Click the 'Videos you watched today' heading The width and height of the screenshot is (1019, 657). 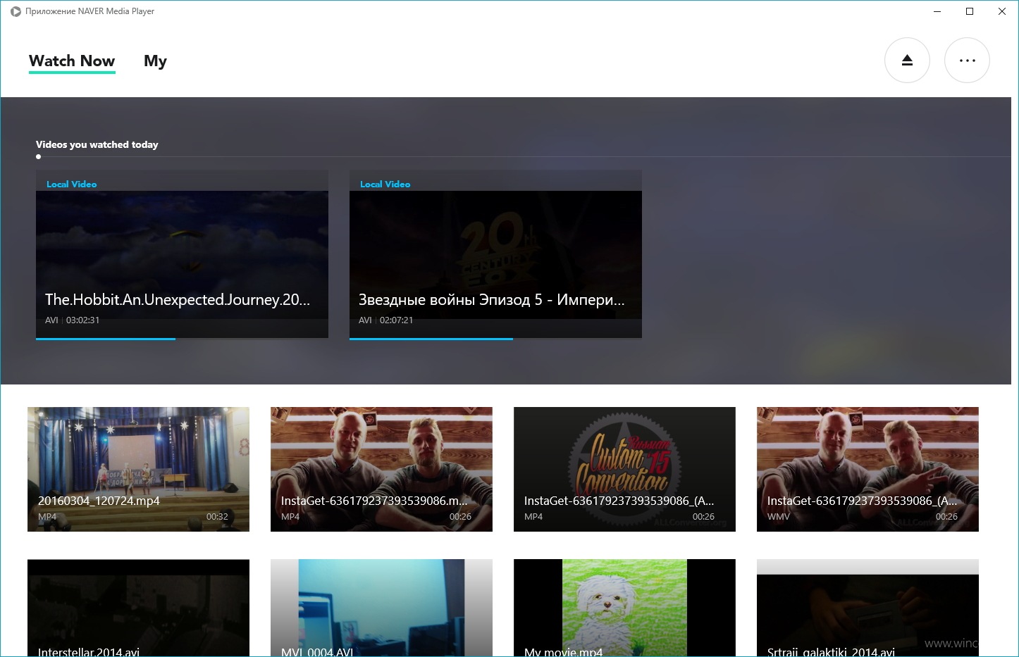coord(97,144)
